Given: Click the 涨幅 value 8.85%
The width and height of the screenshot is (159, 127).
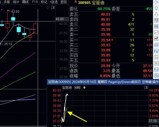Looking at the screenshot, I should [x=105, y=76].
